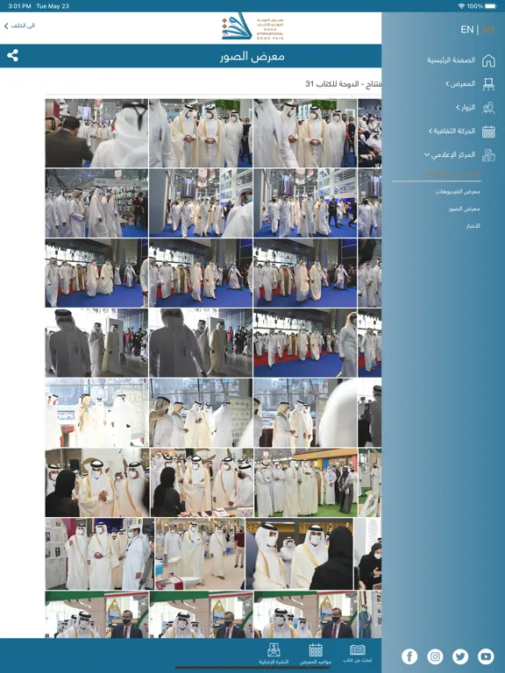Tap the مواعيد المعرض tab label
The height and width of the screenshot is (673, 505).
click(316, 662)
